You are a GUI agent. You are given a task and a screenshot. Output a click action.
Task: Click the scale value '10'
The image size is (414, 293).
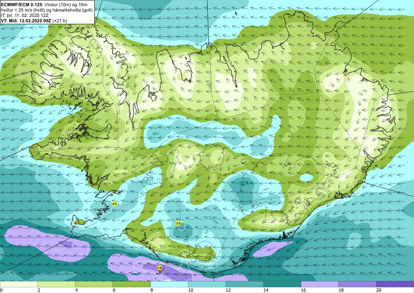[x=190, y=290]
